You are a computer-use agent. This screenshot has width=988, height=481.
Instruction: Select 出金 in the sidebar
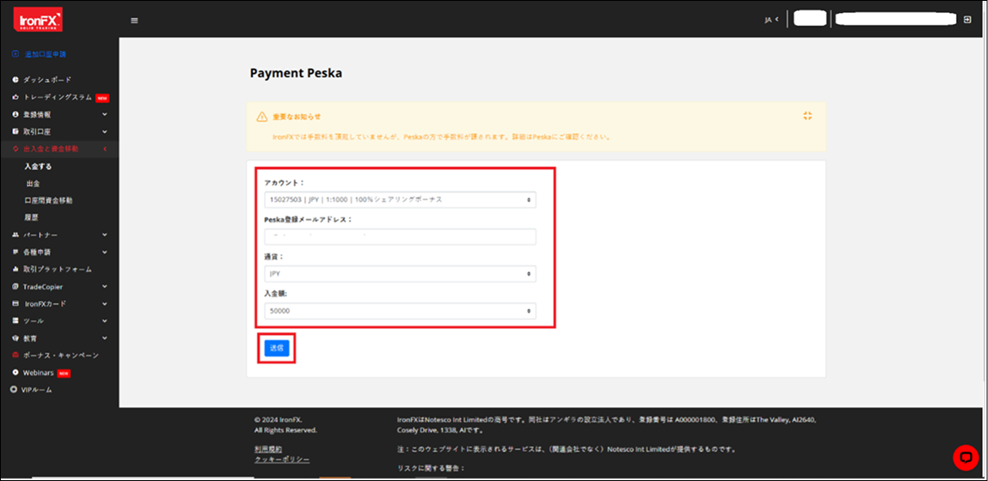pos(33,183)
